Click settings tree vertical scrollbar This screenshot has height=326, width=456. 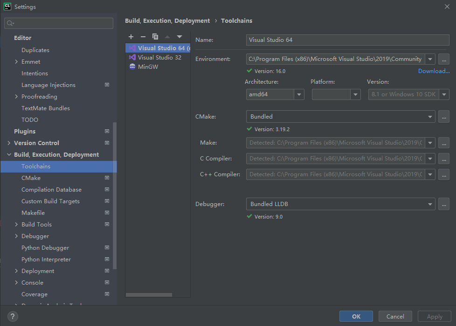115,196
